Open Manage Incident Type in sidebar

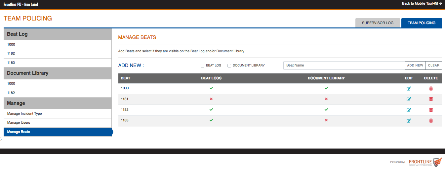[x=24, y=113]
